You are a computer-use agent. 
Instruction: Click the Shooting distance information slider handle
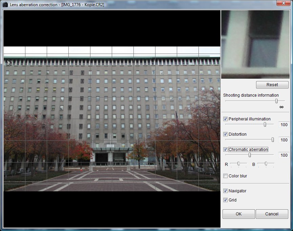pyautogui.click(x=276, y=101)
